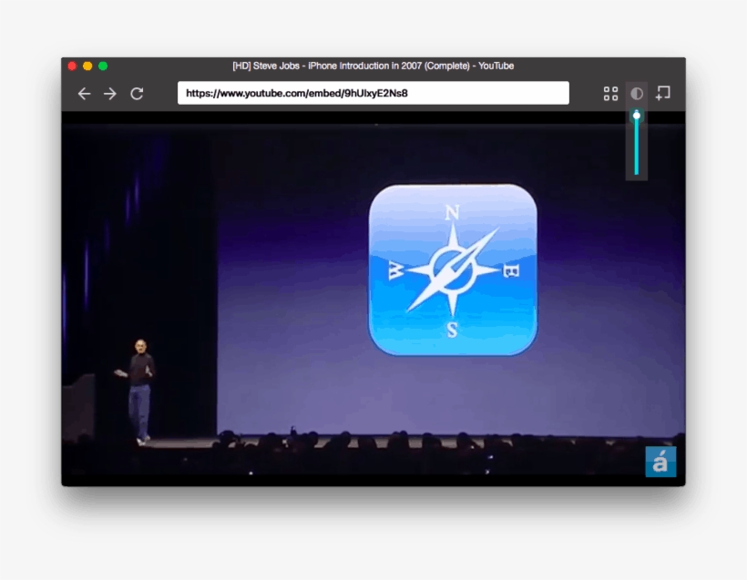This screenshot has width=747, height=580.
Task: Click the darkened audience area of the video
Action: point(364,446)
